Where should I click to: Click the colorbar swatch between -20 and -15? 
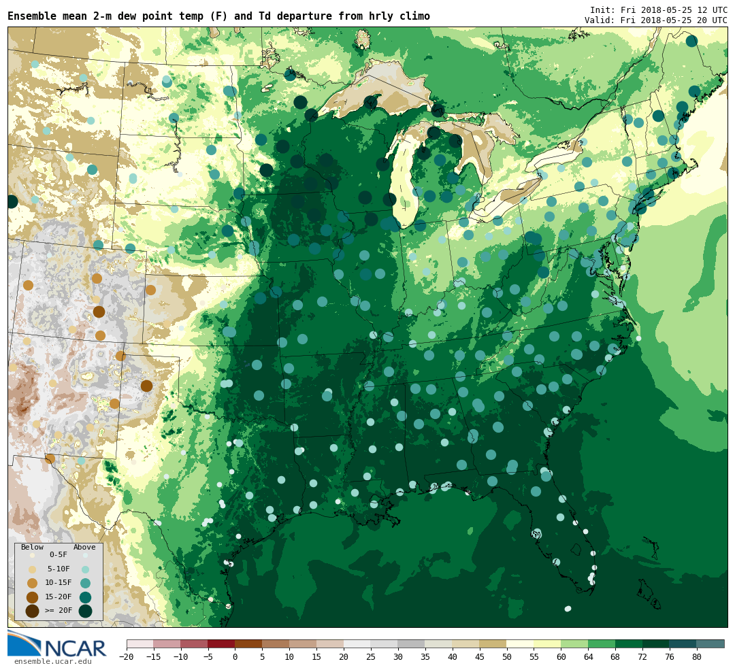tap(140, 643)
